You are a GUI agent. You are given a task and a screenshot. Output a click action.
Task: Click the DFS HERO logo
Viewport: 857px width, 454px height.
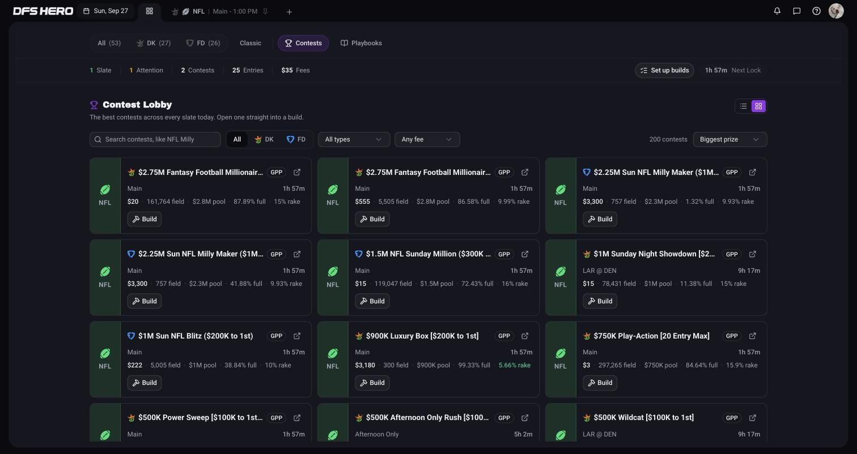click(x=43, y=11)
